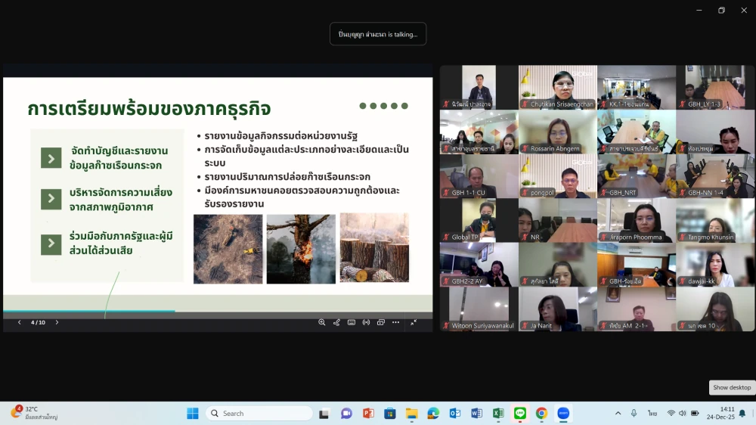Expand the hidden system tray icons chevron
The height and width of the screenshot is (425, 756).
(x=618, y=414)
